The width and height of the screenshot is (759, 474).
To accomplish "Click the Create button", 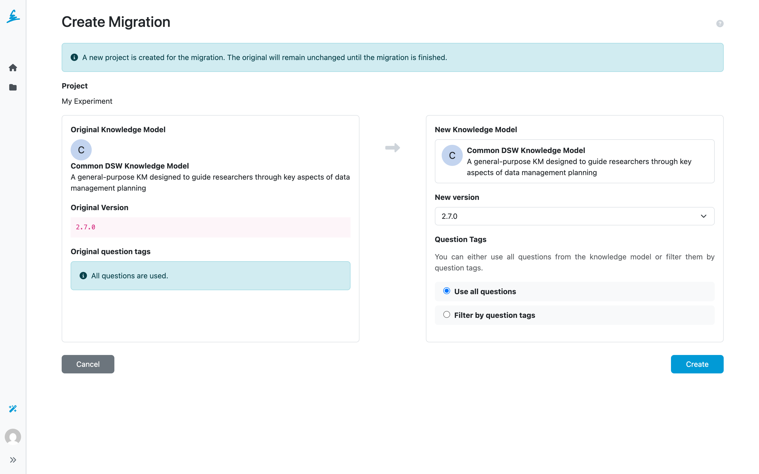I will tap(697, 364).
